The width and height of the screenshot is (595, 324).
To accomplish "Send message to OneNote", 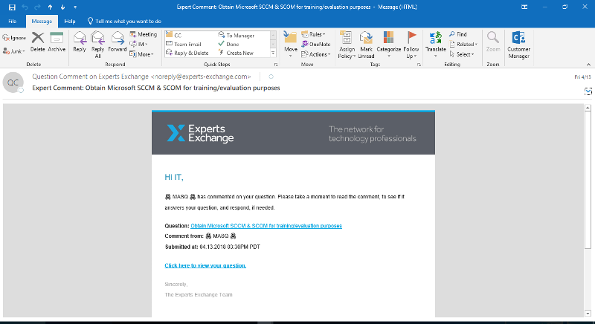I will [x=315, y=45].
